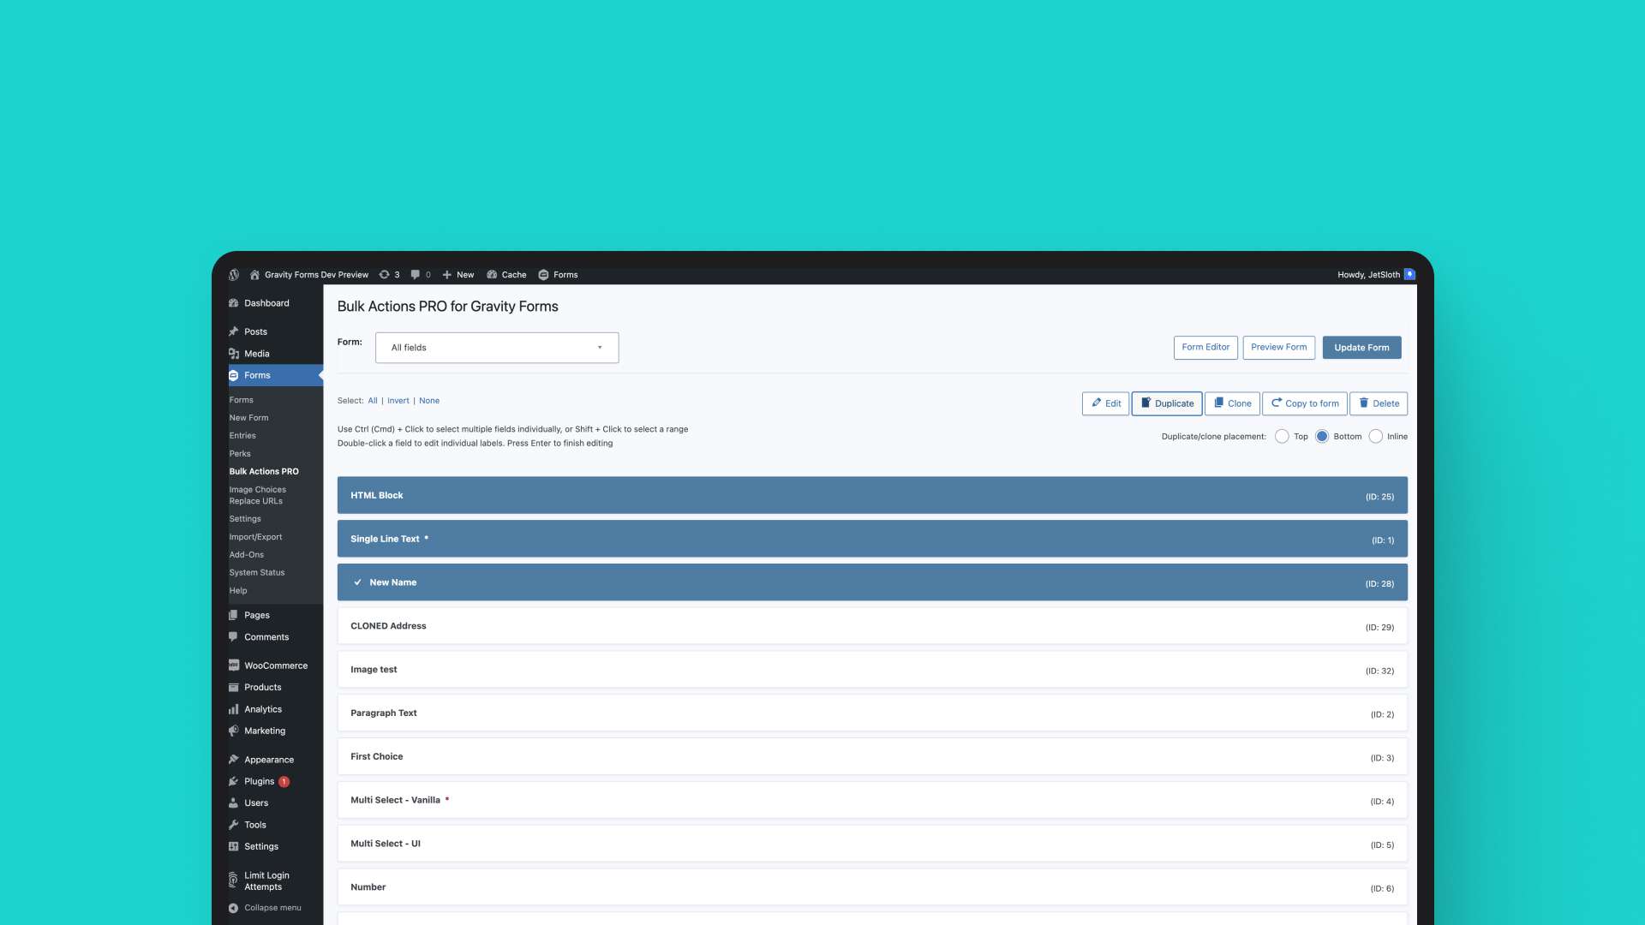Deselect the checked New Name field row
This screenshot has height=925, width=1645.
point(872,582)
